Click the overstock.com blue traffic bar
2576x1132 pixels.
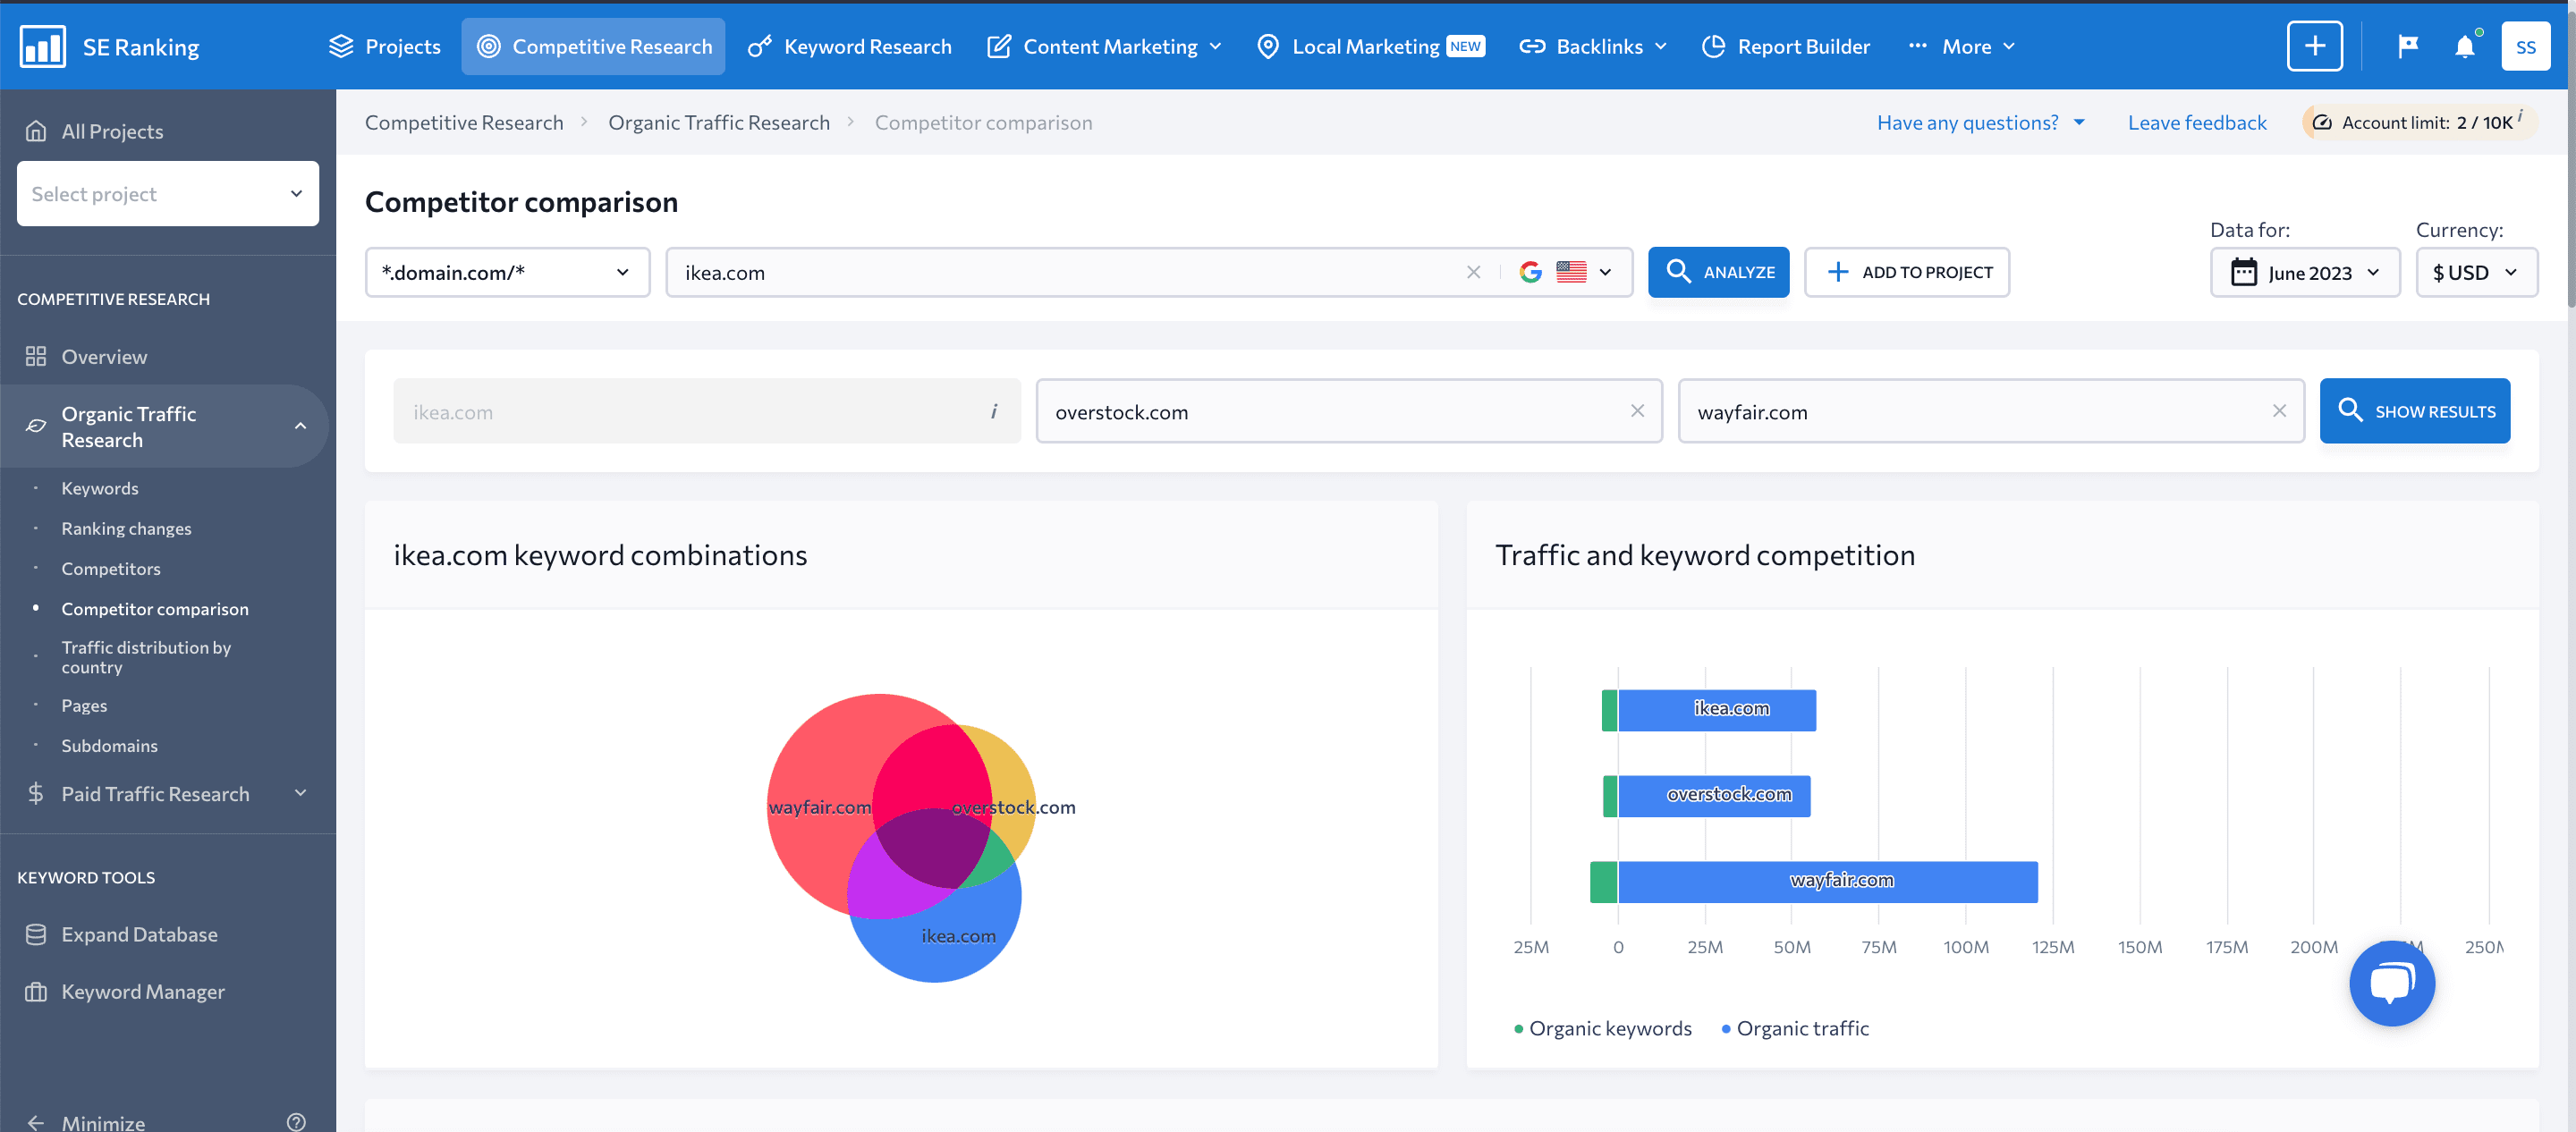[x=1714, y=796]
